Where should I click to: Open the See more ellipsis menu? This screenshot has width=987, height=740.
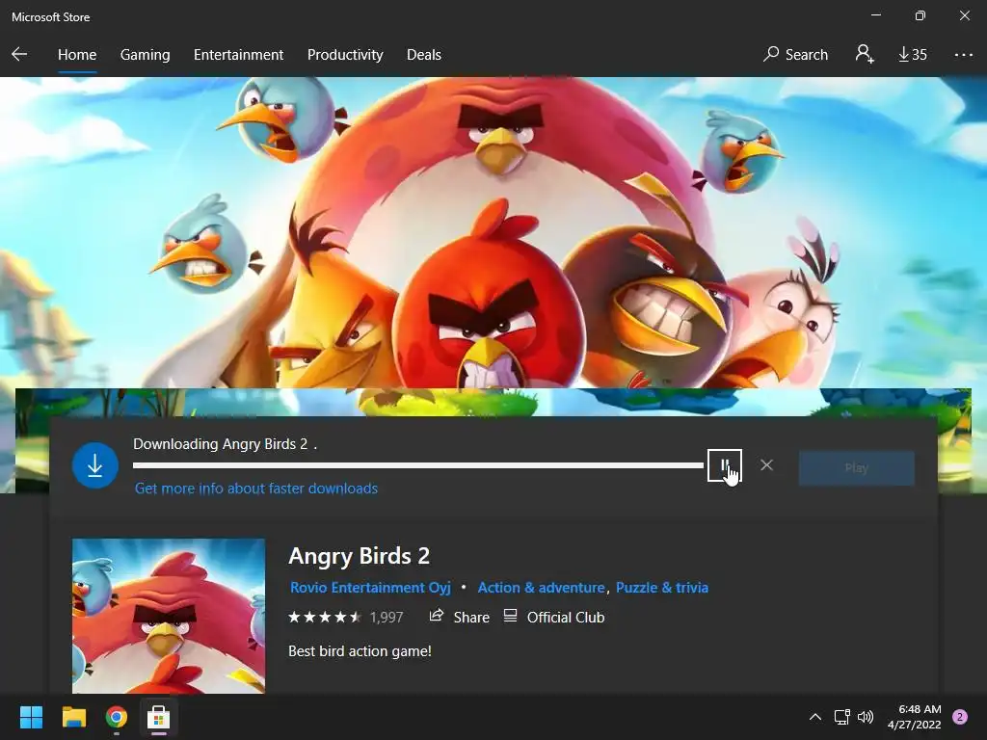[x=963, y=55]
